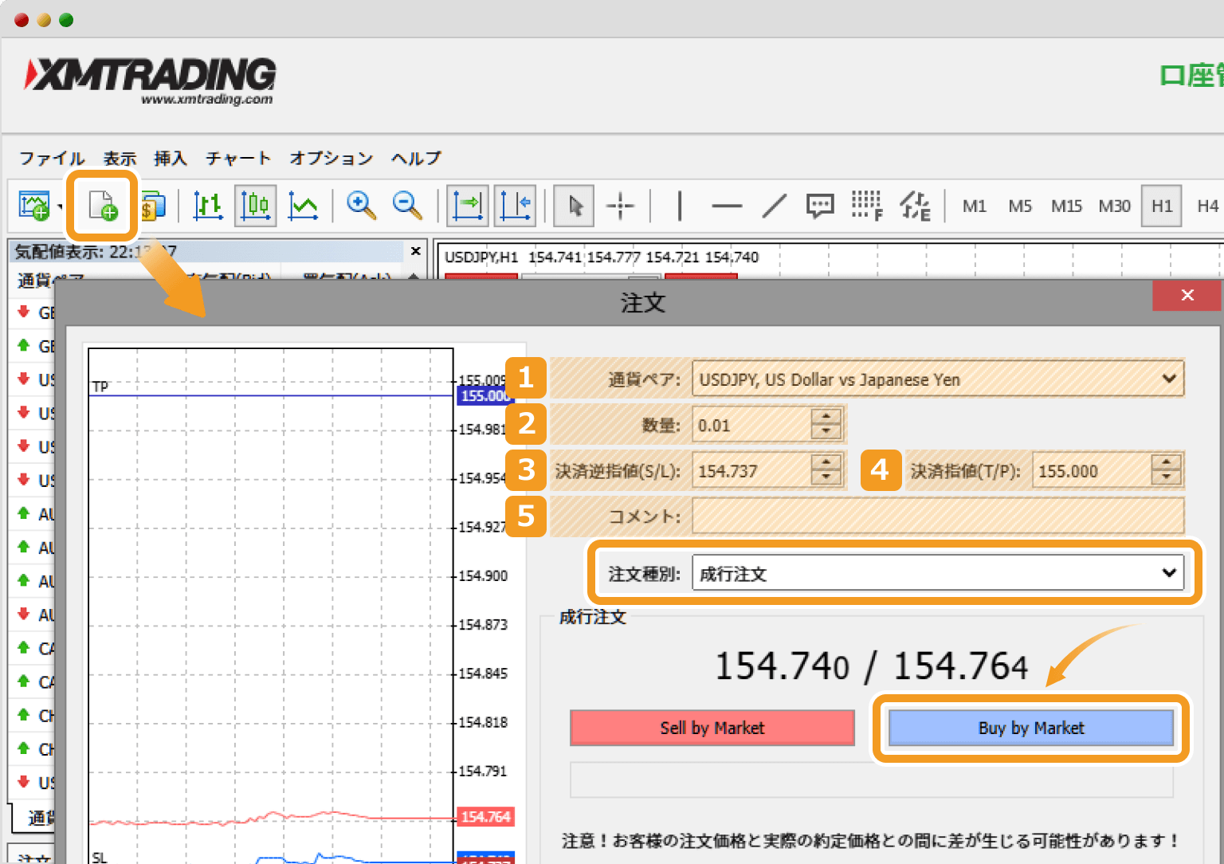Raise the S/L value with up arrow
This screenshot has height=864, width=1224.
[826, 461]
